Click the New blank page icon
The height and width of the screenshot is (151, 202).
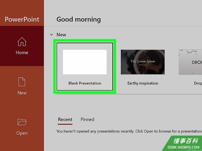point(22,82)
